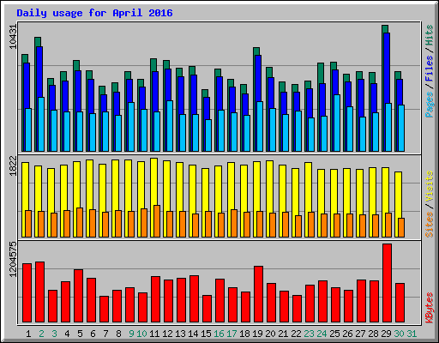Click day 18 on the x-axis
This screenshot has height=343, width=439.
(x=244, y=334)
